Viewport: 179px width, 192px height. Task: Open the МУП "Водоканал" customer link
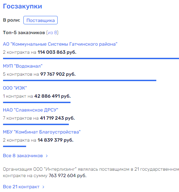pyautogui.click(x=23, y=66)
